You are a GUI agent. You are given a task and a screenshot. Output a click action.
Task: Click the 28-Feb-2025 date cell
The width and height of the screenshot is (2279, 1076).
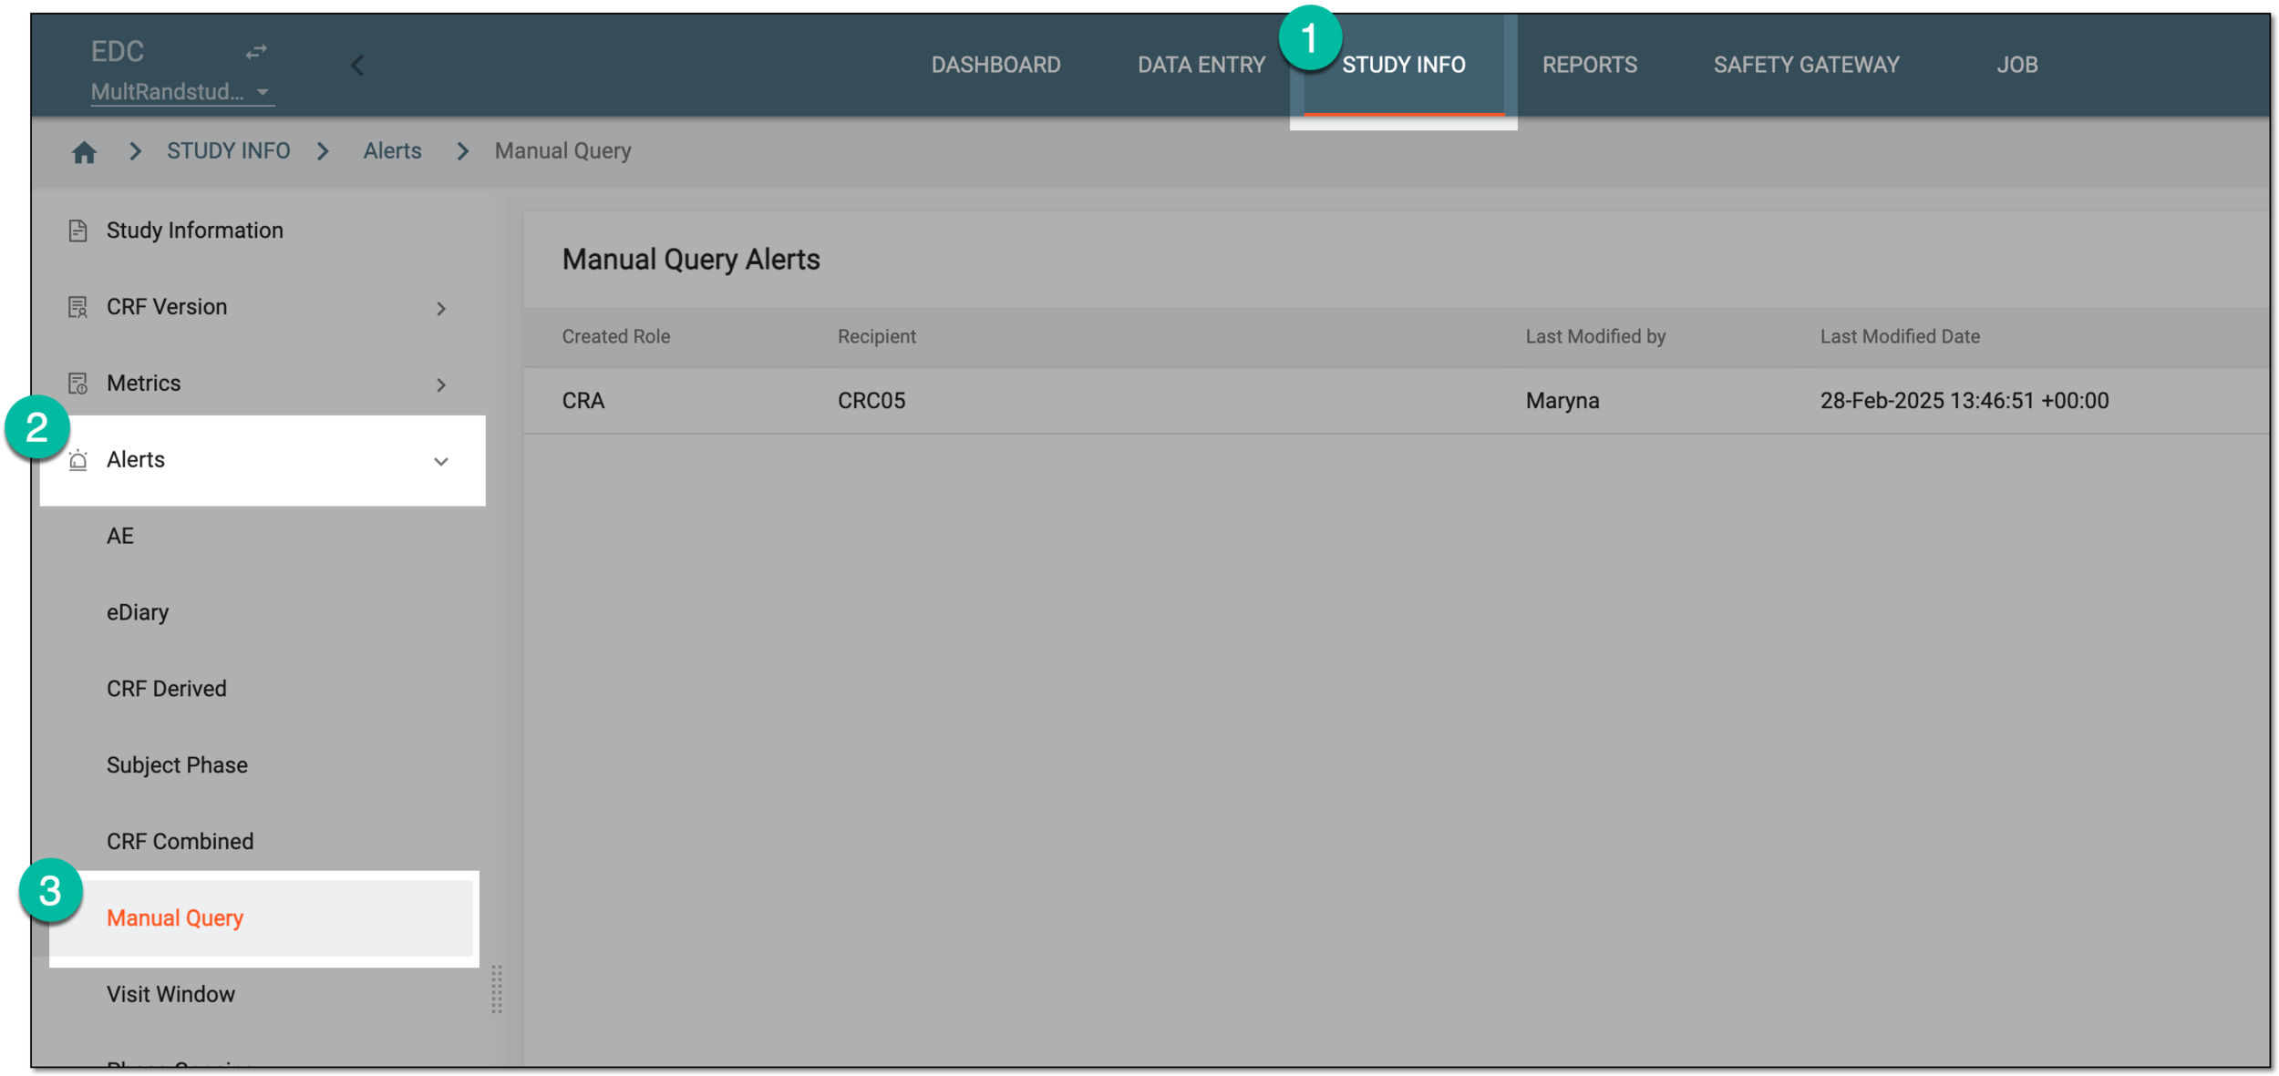[1964, 402]
